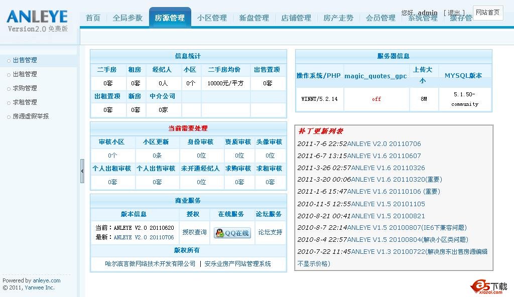Click latest version ANLEYE V2.0 20110706 link
The image size is (514, 297).
click(144, 237)
